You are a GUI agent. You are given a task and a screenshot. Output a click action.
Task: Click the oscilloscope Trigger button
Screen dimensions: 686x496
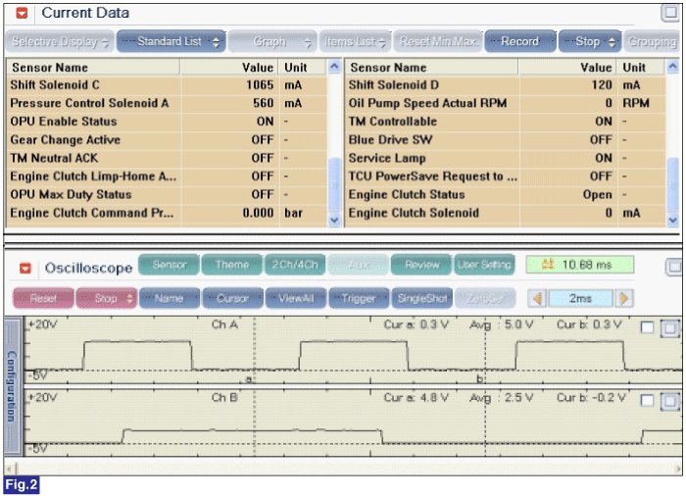click(x=359, y=298)
